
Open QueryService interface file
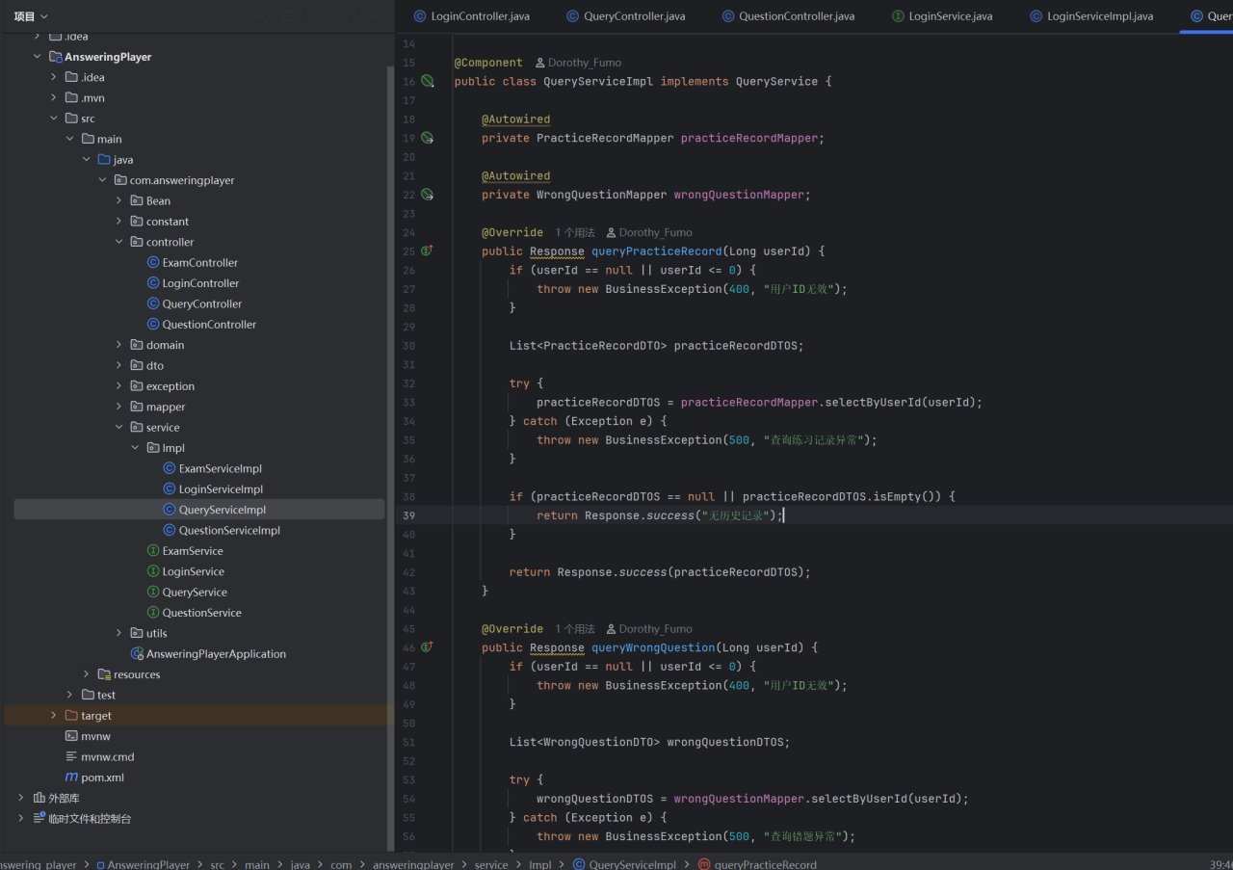(187, 592)
